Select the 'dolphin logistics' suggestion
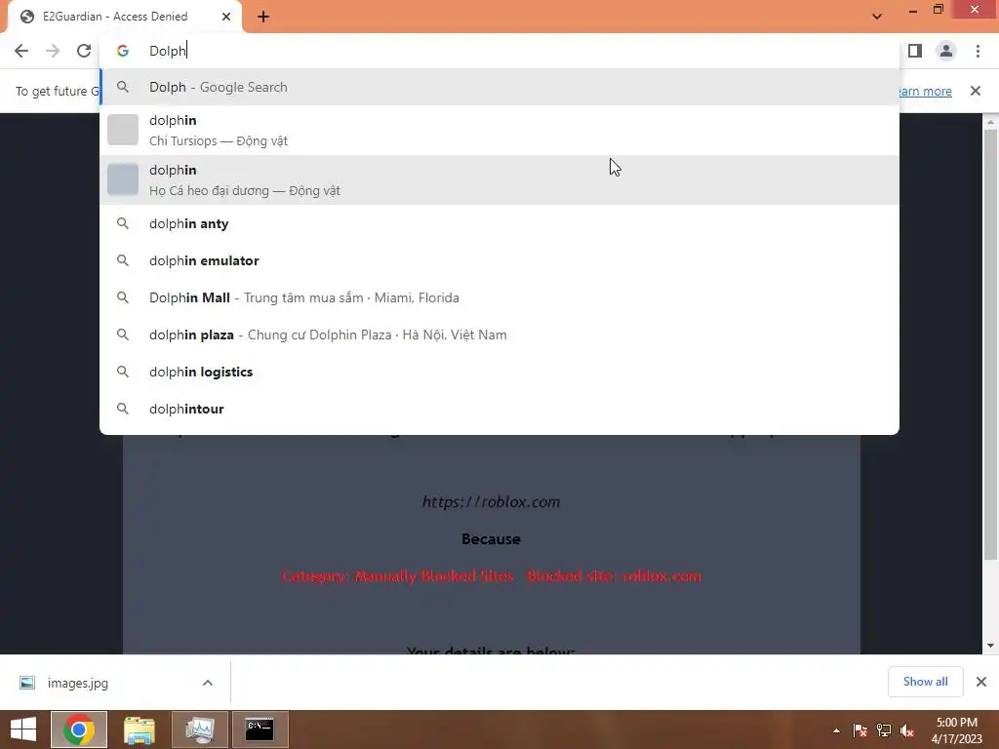 (499, 372)
